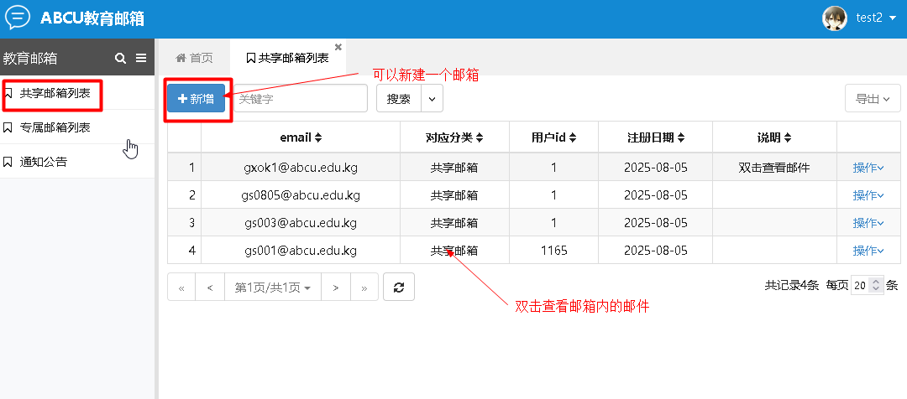Image resolution: width=907 pixels, height=399 pixels.
Task: Click the test2 user avatar
Action: tap(834, 18)
